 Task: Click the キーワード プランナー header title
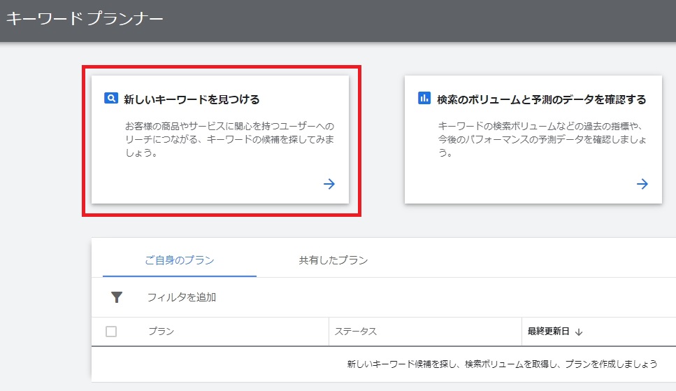pos(85,19)
